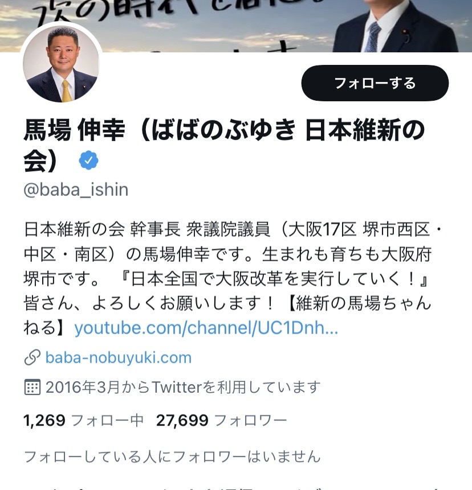472x490 pixels.
Task: Tap the 1,269 following count number
Action: click(44, 421)
